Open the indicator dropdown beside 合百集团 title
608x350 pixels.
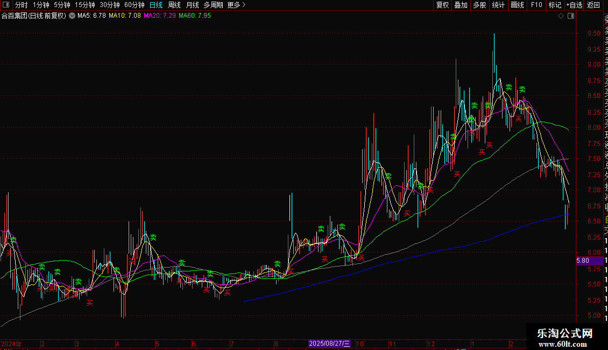(x=72, y=16)
